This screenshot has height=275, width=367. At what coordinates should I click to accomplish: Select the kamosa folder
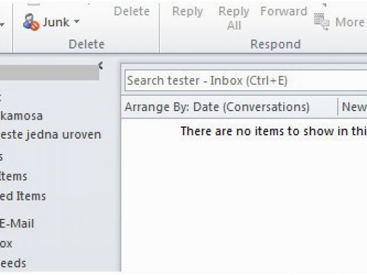(x=21, y=116)
